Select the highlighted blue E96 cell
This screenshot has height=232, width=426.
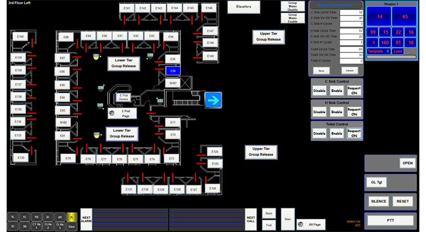pos(173,71)
